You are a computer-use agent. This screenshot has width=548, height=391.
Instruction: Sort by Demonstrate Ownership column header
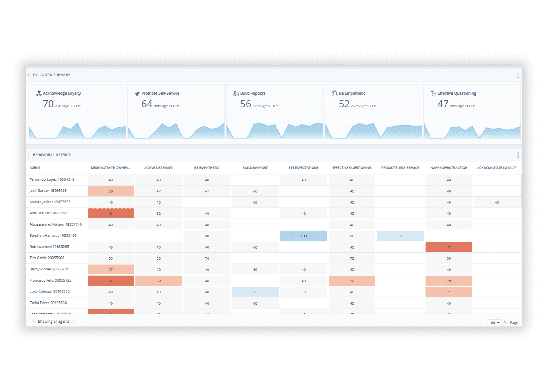(110, 168)
